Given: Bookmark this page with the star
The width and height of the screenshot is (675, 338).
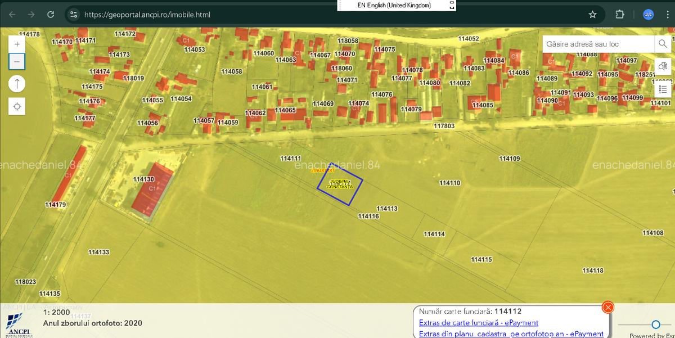Looking at the screenshot, I should [592, 15].
